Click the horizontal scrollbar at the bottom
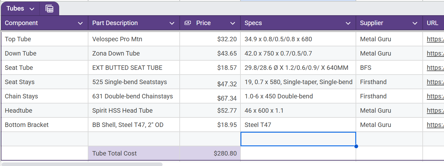The height and width of the screenshot is (166, 444). (82, 164)
